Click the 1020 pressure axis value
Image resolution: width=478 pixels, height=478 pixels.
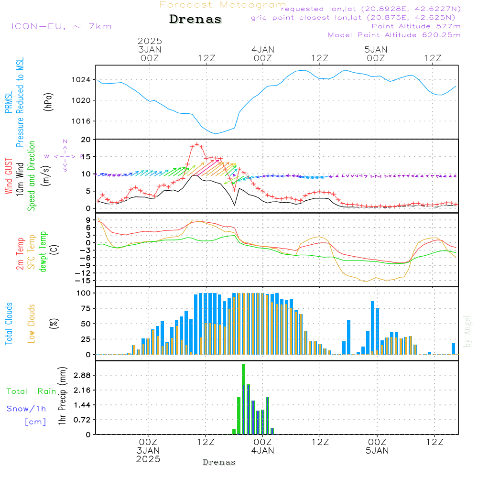pyautogui.click(x=81, y=100)
